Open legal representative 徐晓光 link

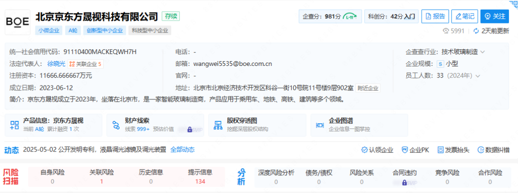click(57, 64)
